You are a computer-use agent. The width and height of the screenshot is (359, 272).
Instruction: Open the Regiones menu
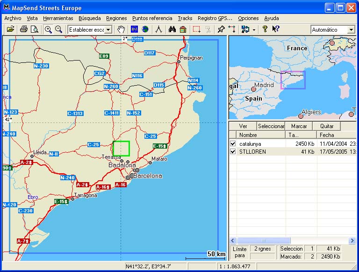tap(116, 18)
